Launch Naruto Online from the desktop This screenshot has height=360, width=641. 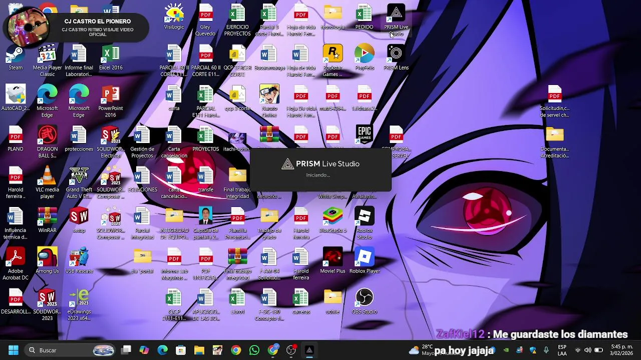[269, 101]
